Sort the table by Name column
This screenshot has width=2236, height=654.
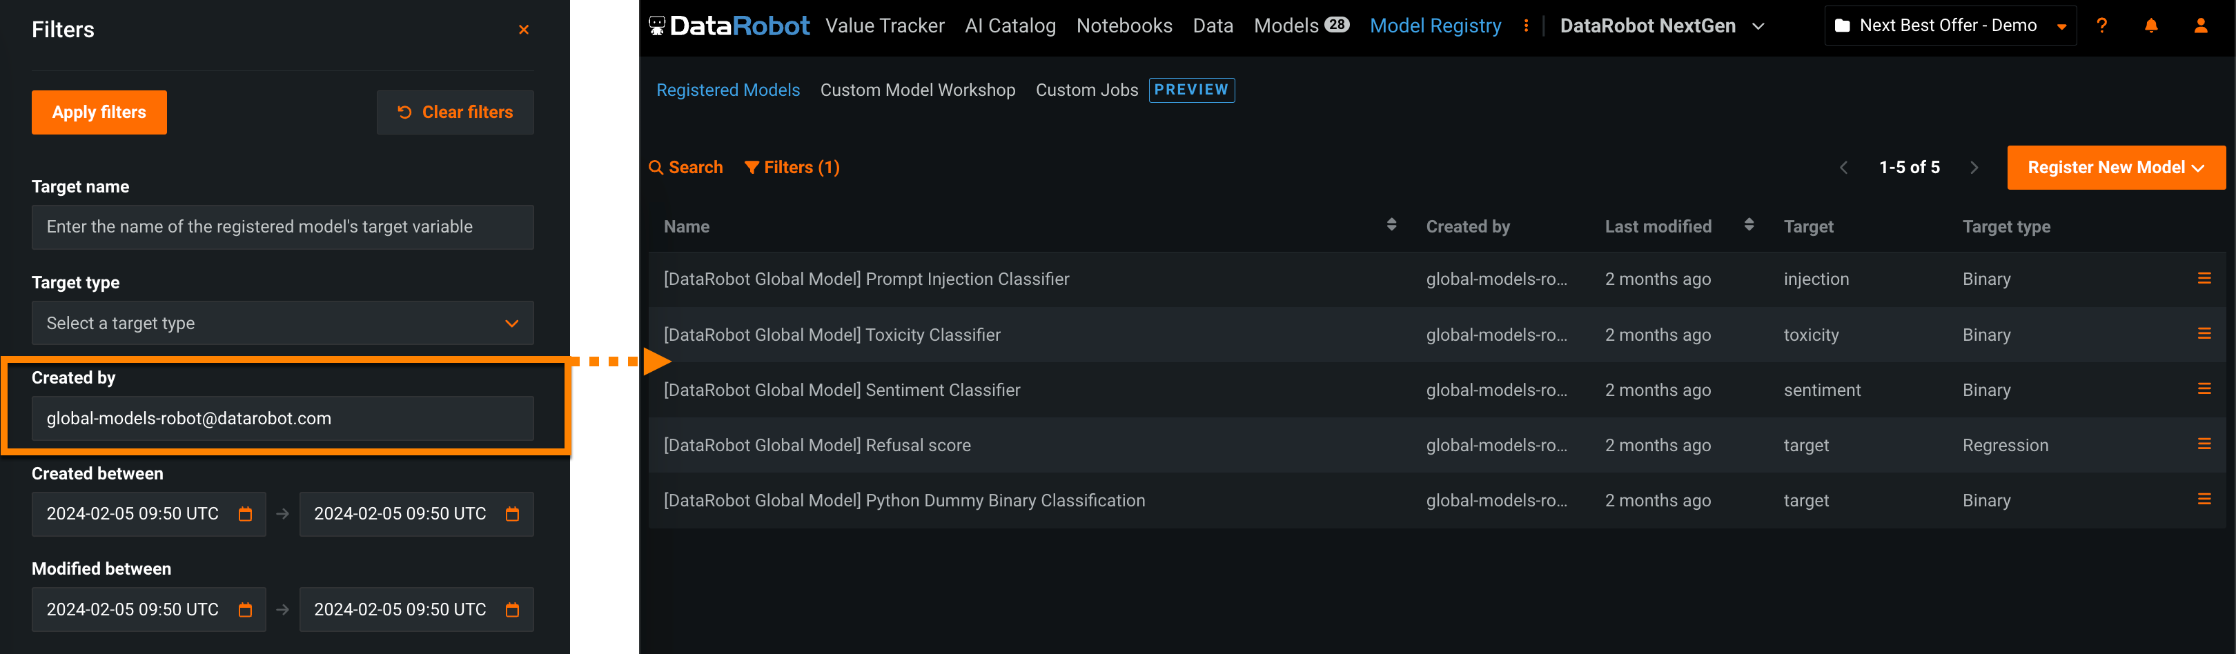coord(1391,226)
